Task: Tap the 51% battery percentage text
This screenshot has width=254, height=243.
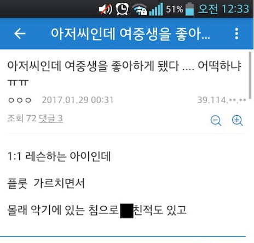Action: [175, 9]
